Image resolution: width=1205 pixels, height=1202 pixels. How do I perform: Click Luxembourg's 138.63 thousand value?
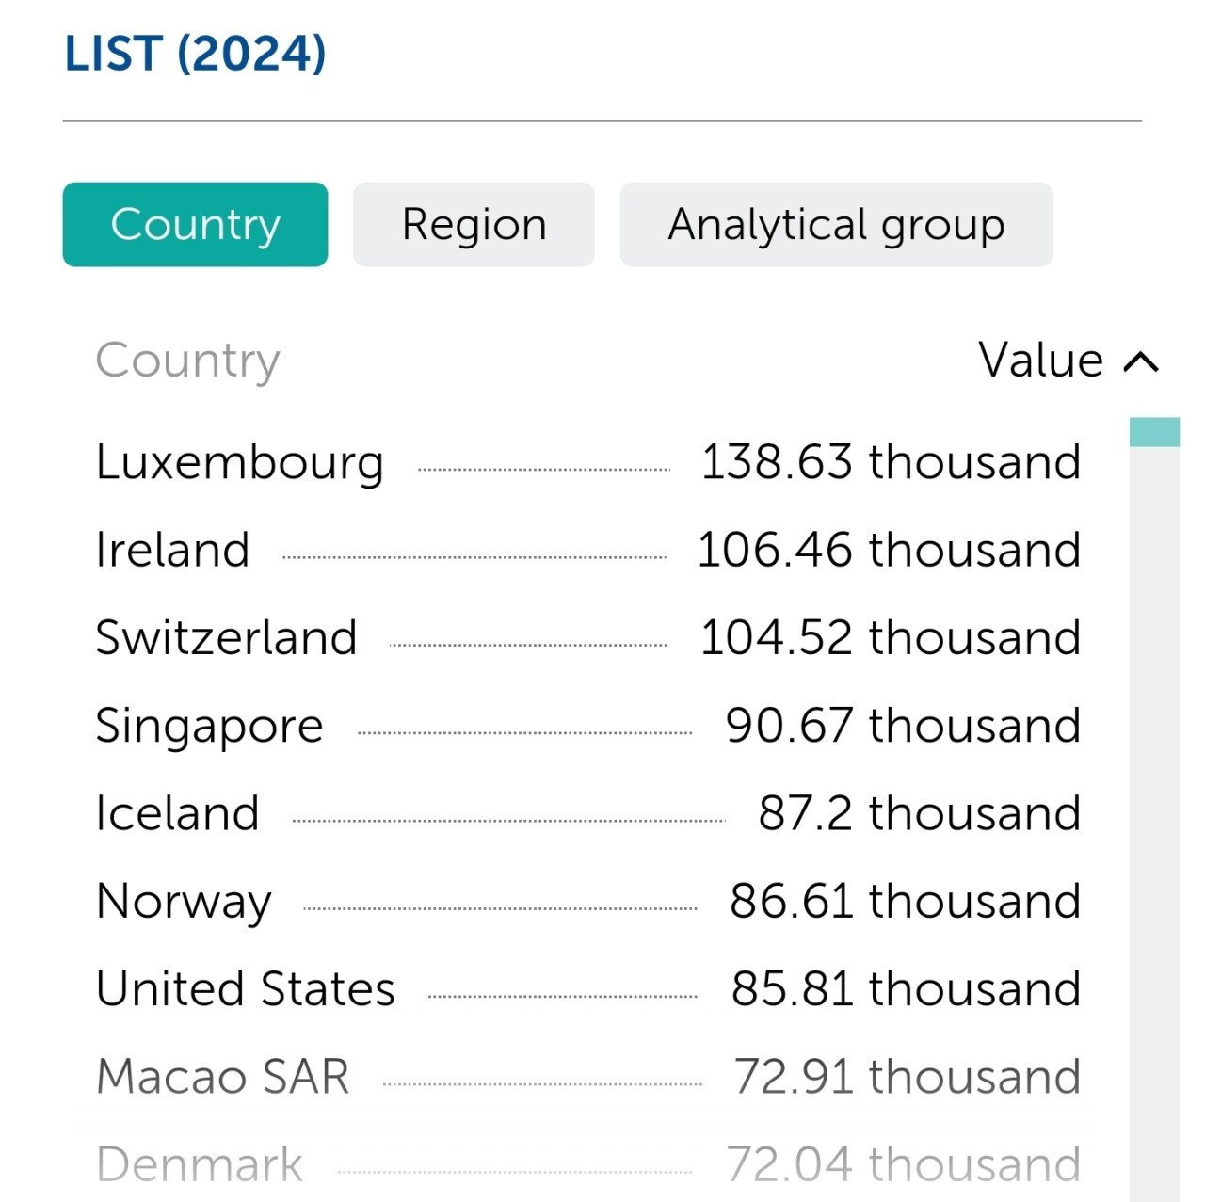click(891, 462)
